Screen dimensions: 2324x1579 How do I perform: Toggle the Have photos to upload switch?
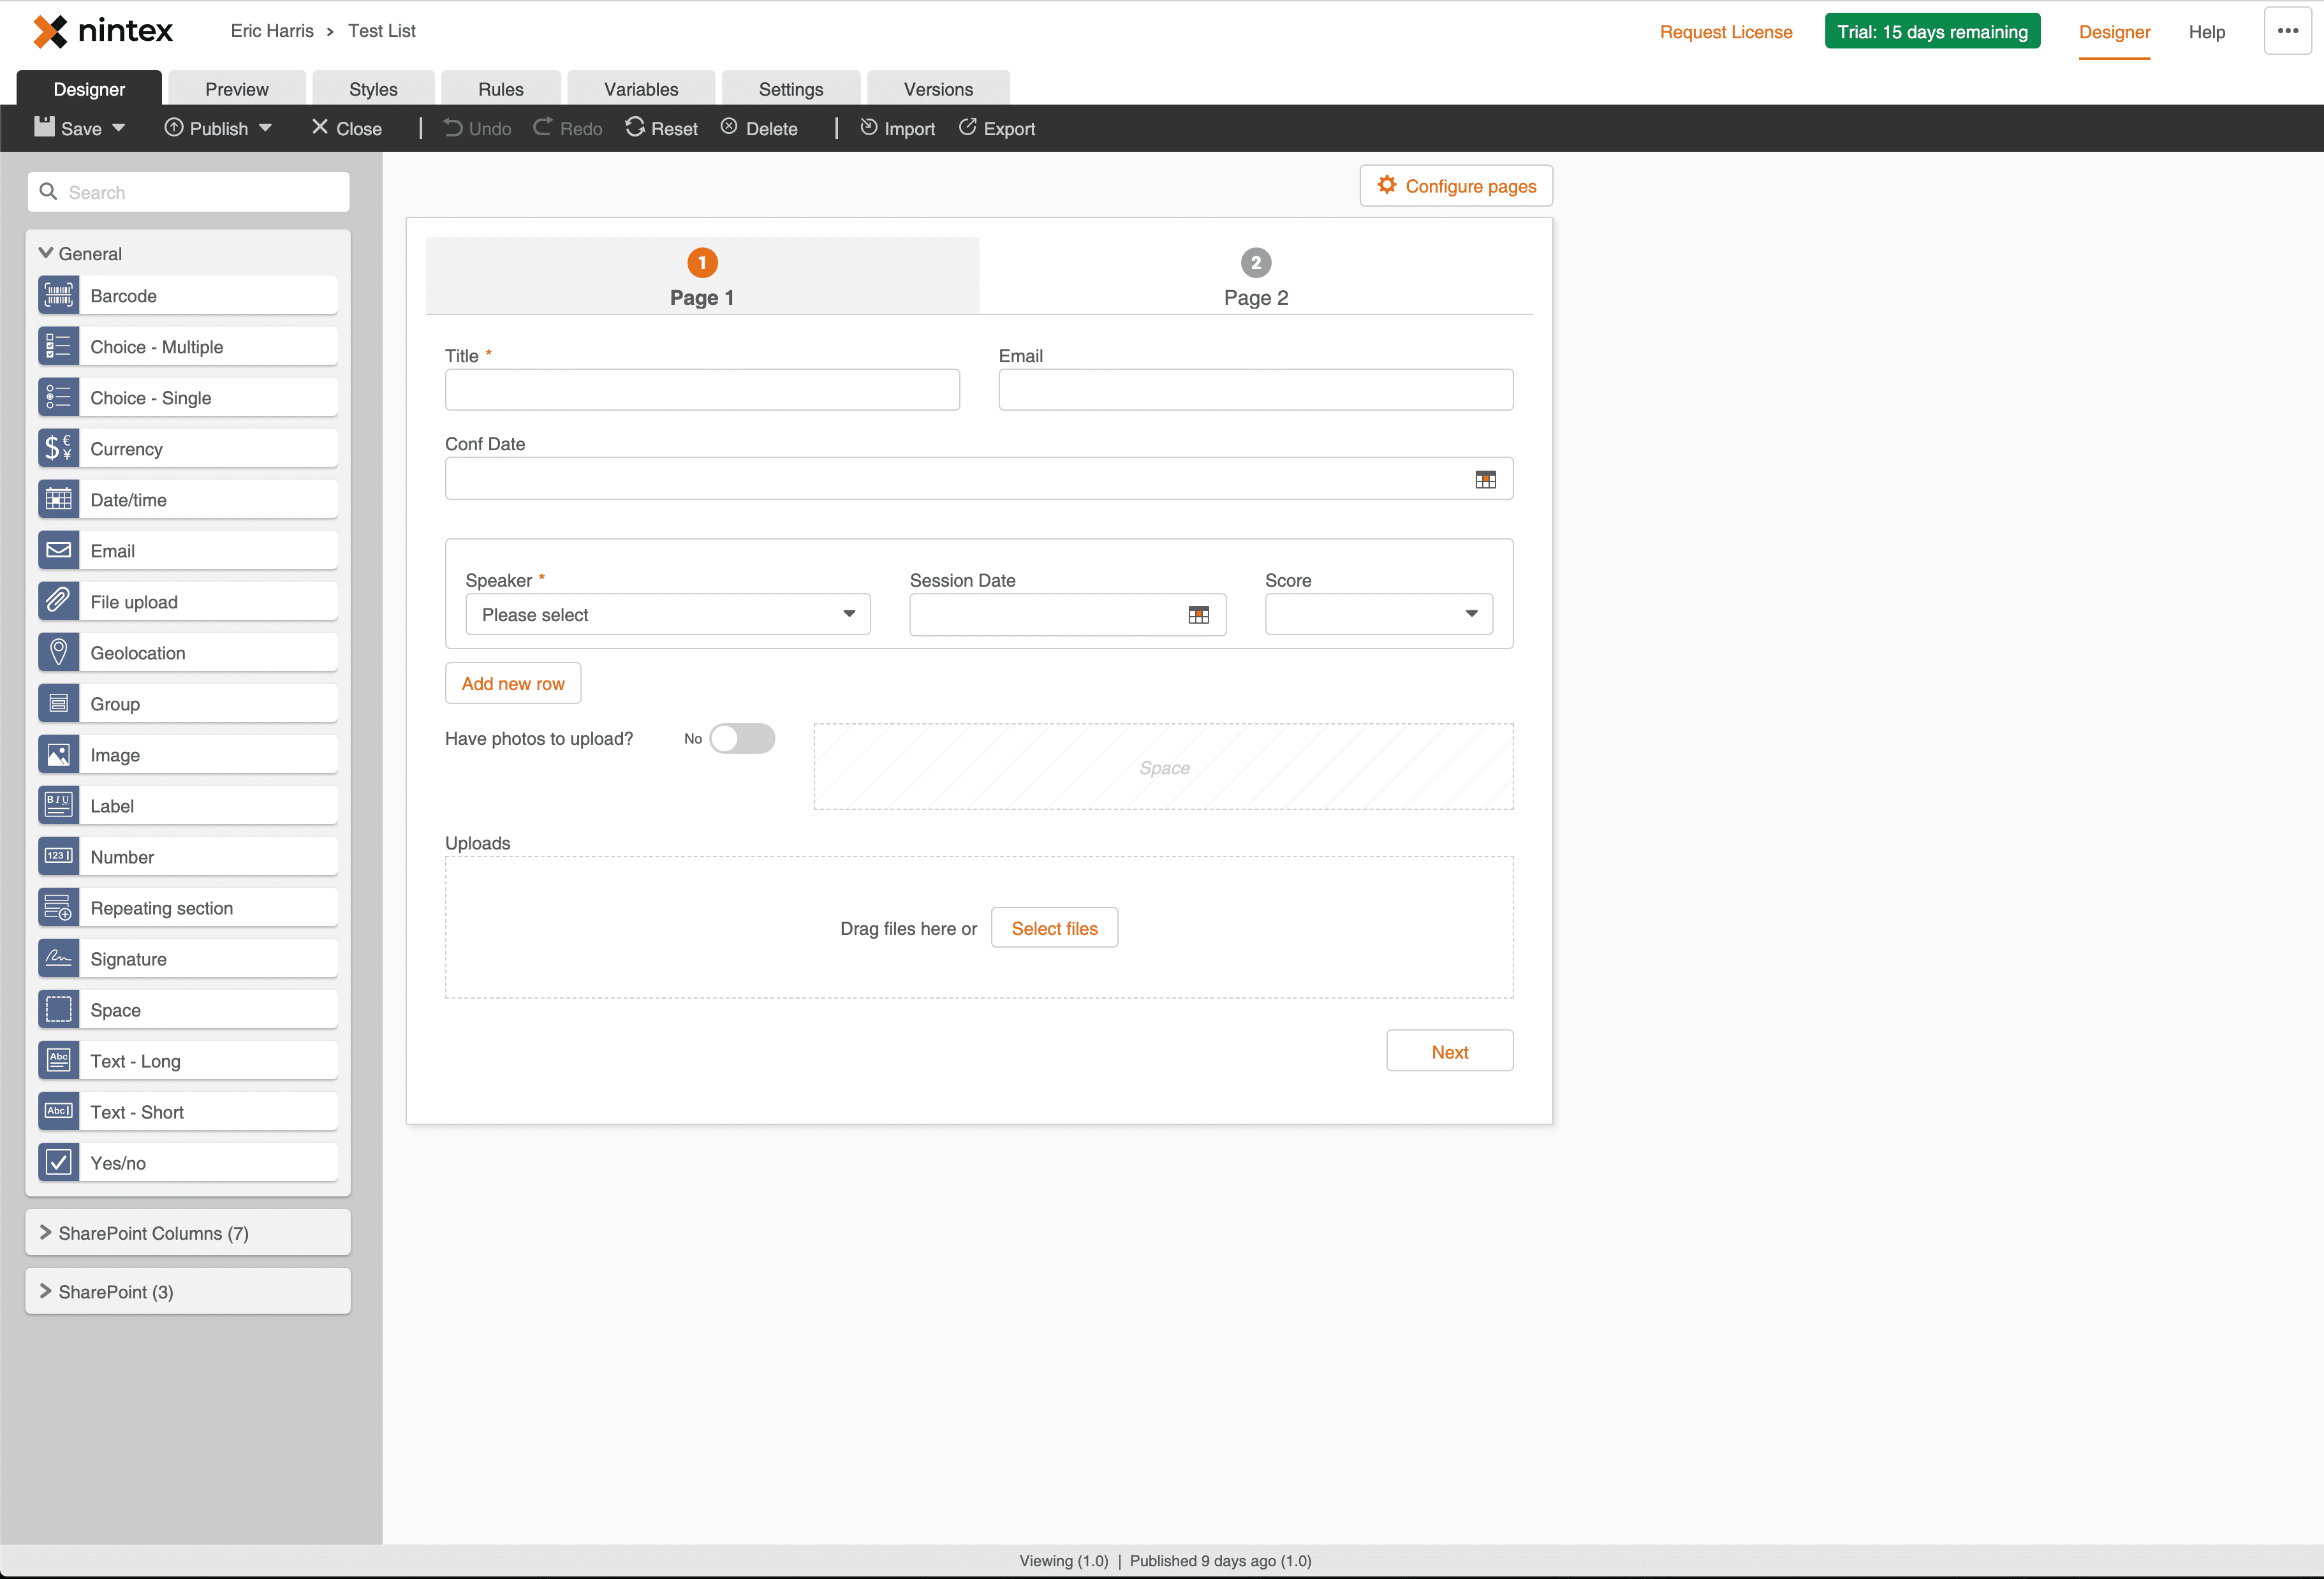tap(742, 738)
